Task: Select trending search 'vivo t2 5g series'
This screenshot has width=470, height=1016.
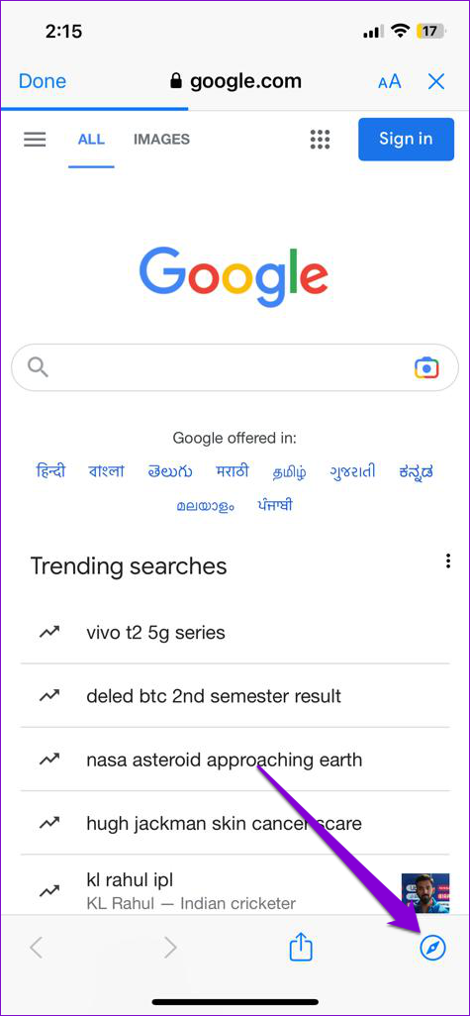Action: 156,632
